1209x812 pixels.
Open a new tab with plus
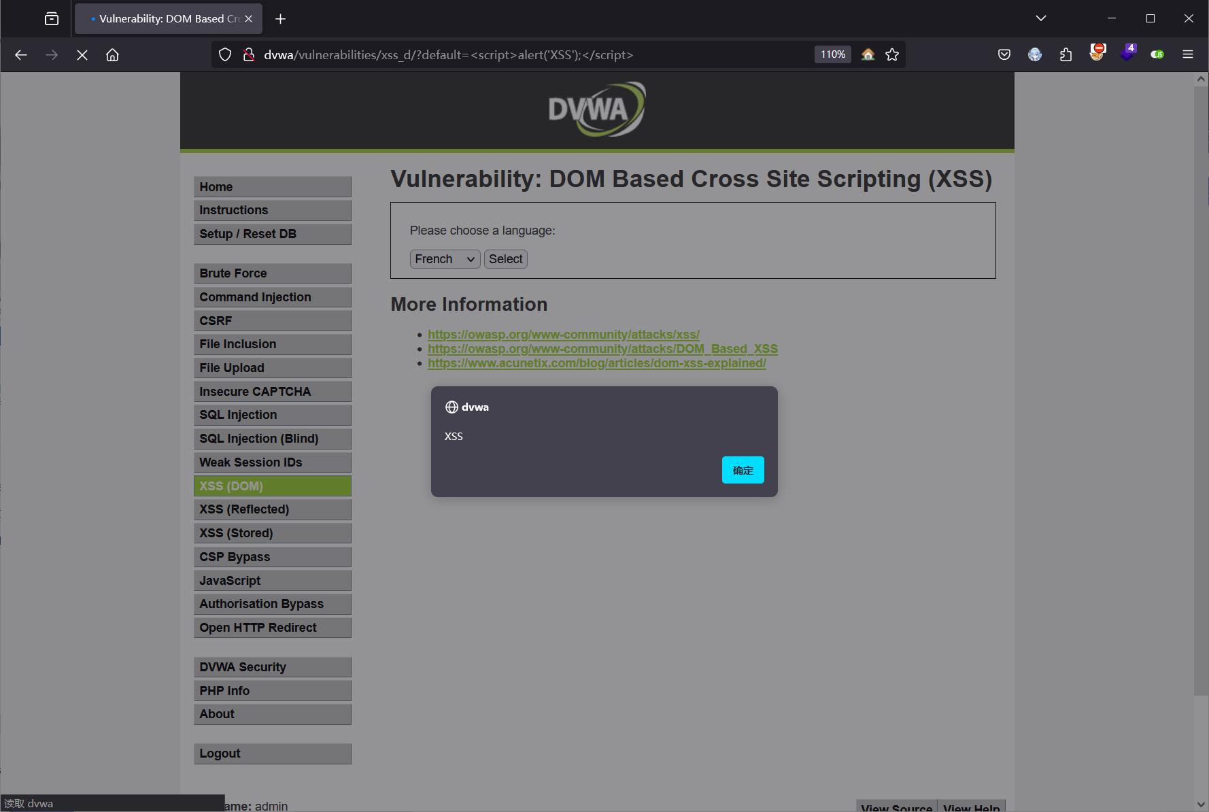(280, 19)
